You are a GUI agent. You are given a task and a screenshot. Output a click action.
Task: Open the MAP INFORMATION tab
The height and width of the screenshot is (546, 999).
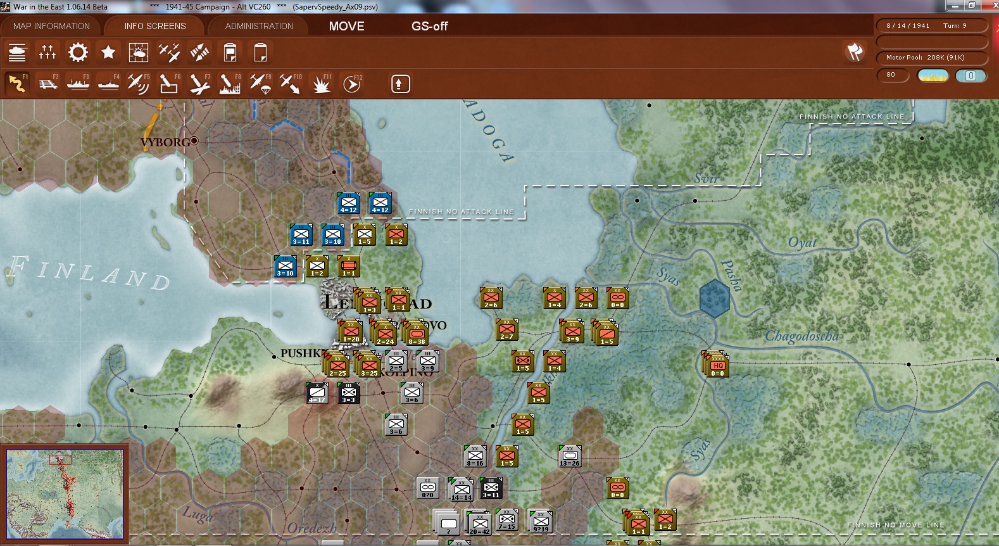(52, 26)
